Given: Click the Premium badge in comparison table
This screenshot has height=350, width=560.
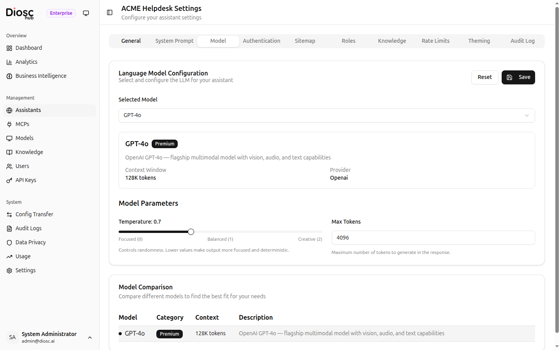Looking at the screenshot, I should point(170,334).
